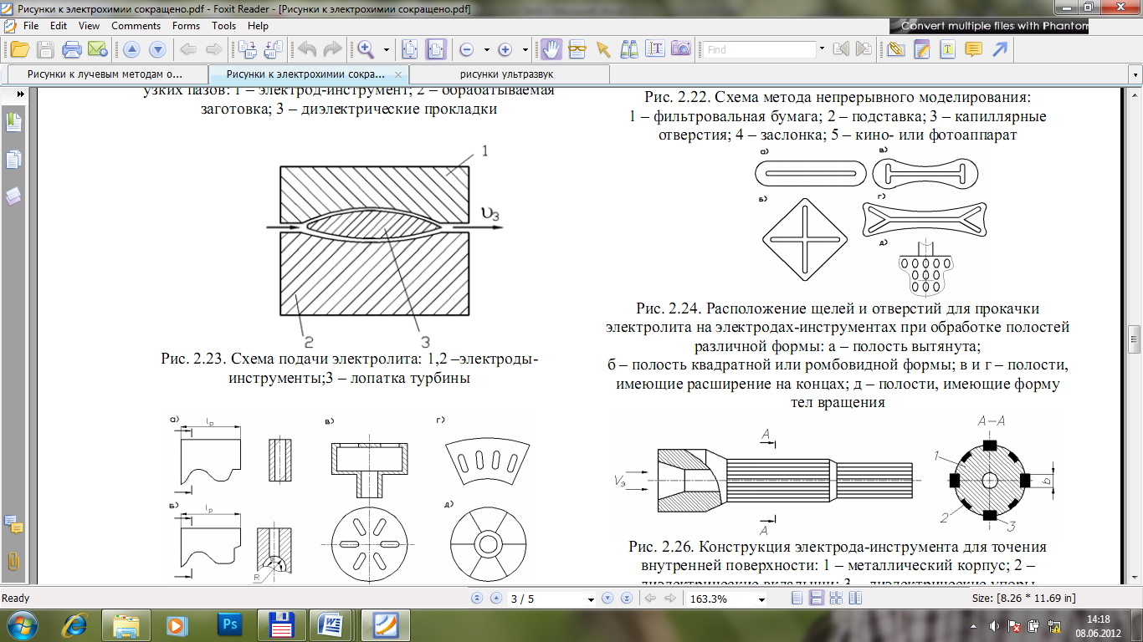Open the Zoom Out dropdown arrow
Screen dimensions: 1143x642
point(487,49)
